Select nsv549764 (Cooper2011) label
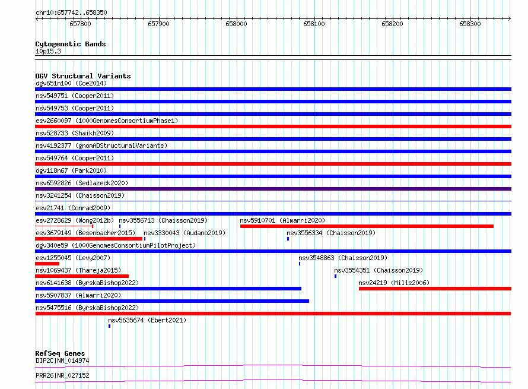This screenshot has height=389, width=528. point(75,158)
